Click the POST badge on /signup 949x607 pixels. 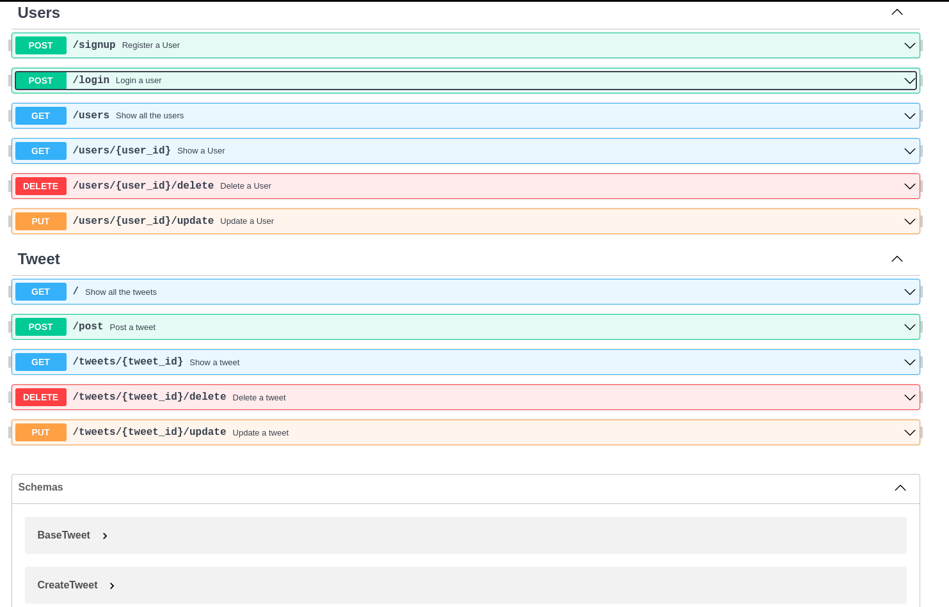click(x=40, y=45)
